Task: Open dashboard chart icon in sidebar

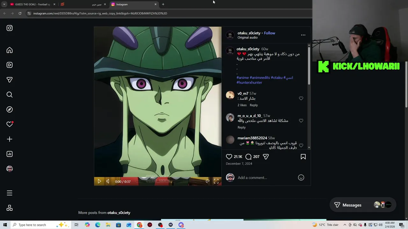Action: [x=10, y=154]
